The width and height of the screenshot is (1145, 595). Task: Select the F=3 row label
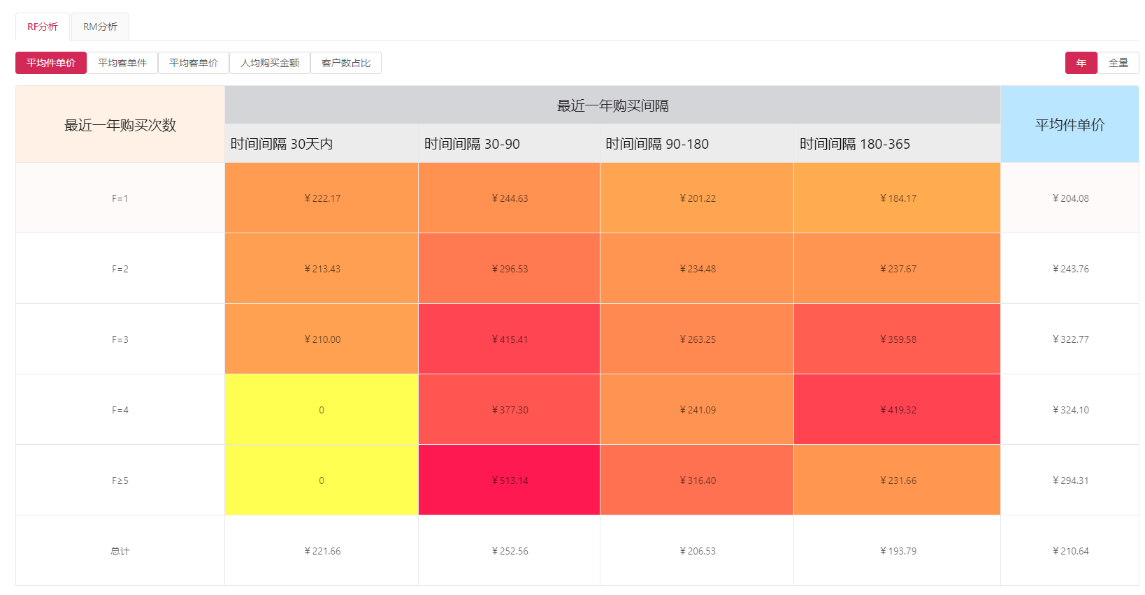point(120,339)
